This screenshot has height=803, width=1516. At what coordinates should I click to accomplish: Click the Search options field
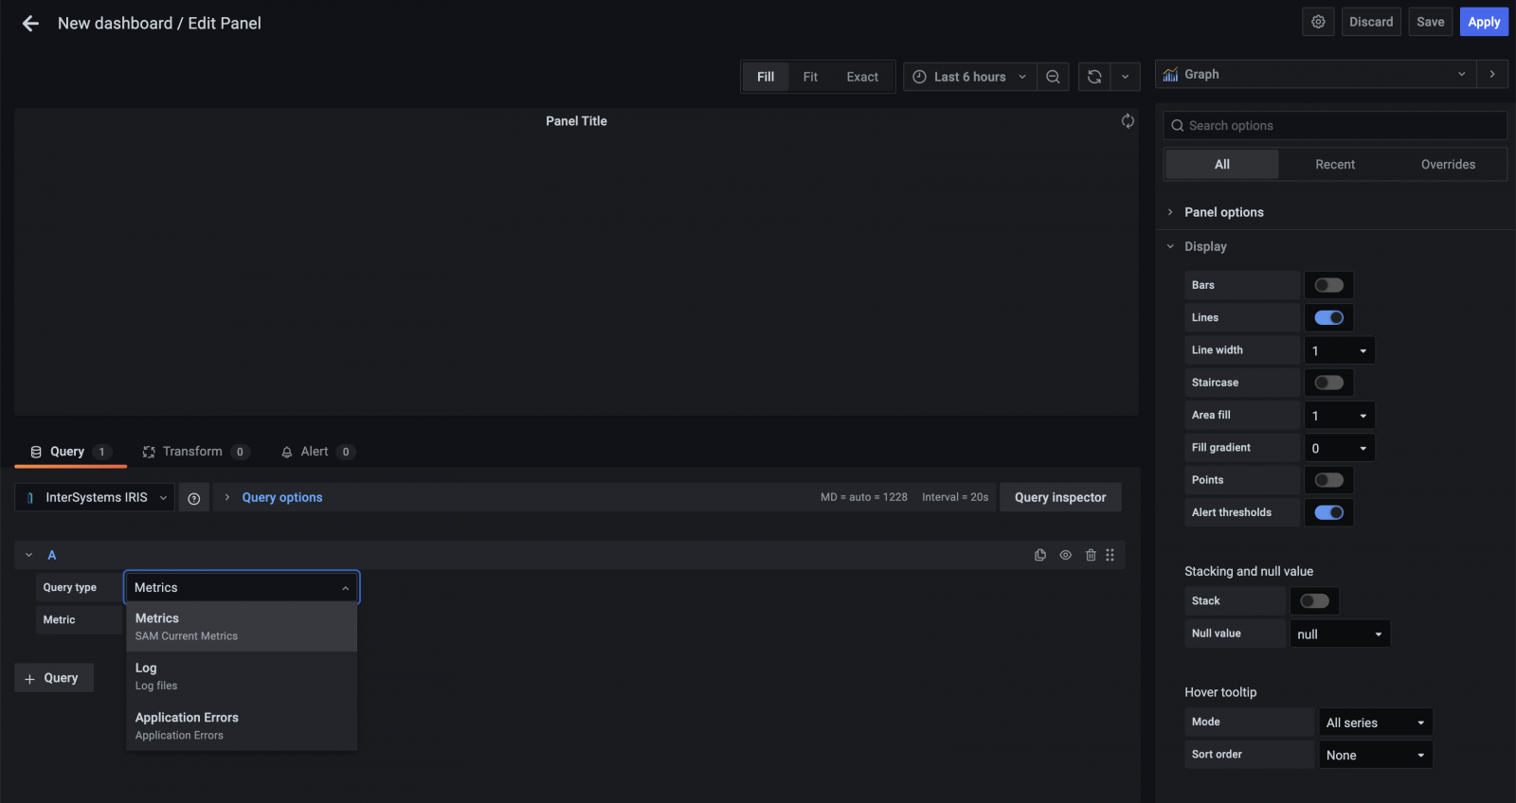(x=1334, y=125)
